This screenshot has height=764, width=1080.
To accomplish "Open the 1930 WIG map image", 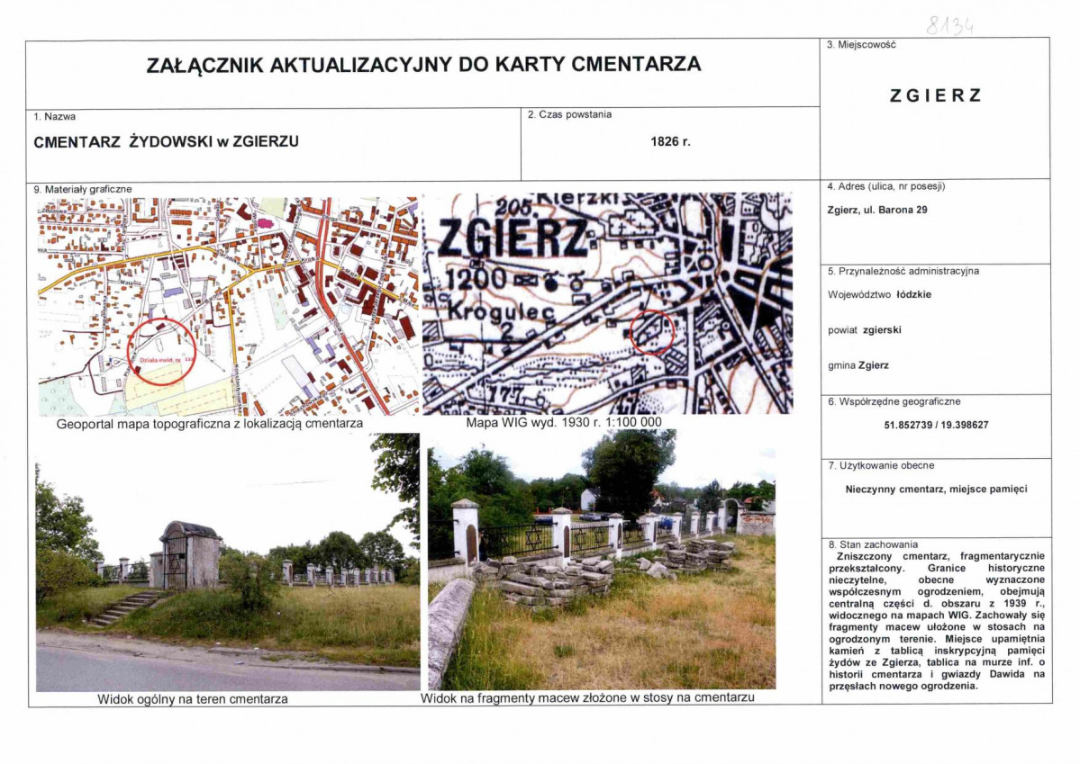I will 607,303.
